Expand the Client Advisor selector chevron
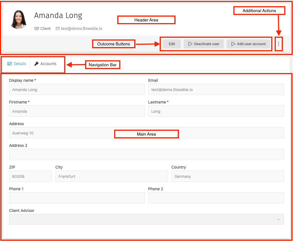This screenshot has width=293, height=241. point(279,219)
